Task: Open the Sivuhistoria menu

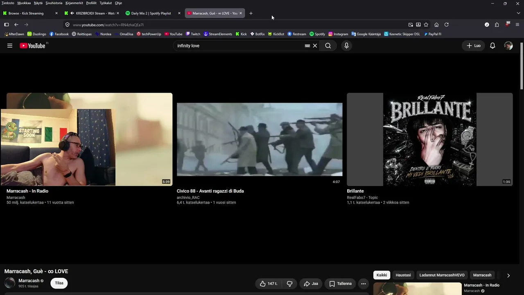Action: pos(54,3)
